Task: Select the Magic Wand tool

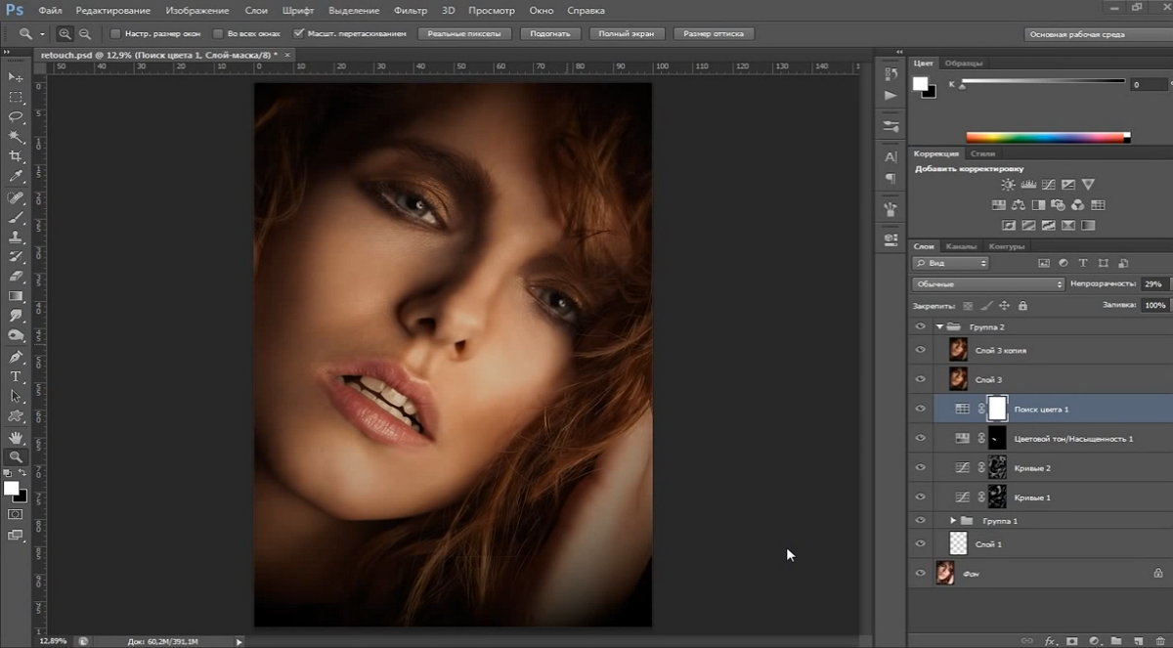Action: (16, 137)
